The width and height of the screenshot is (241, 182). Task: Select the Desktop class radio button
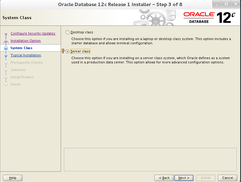pos(67,32)
